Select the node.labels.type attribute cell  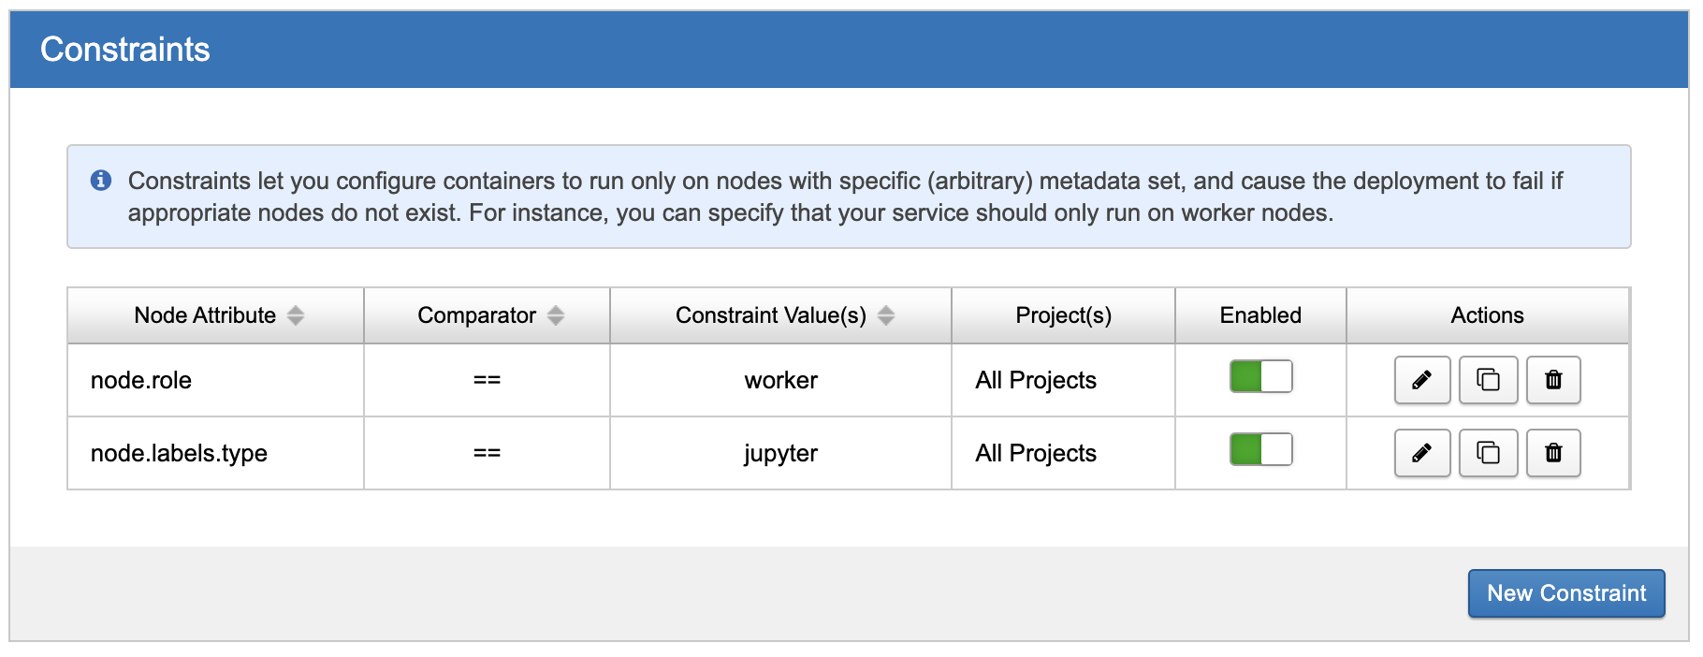tap(179, 453)
